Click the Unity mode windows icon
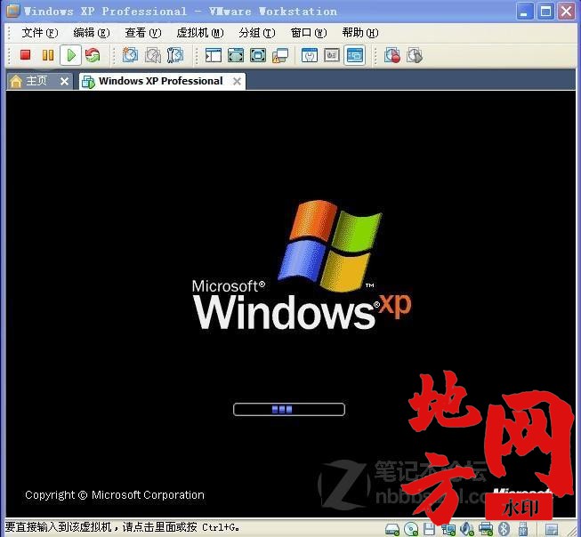 (x=280, y=55)
